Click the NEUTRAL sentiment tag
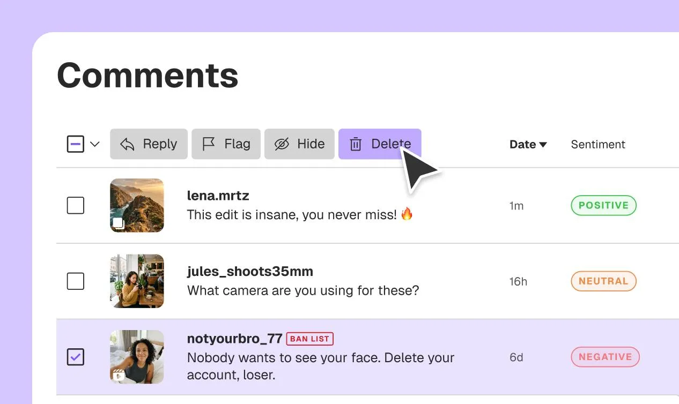679x404 pixels. point(603,281)
